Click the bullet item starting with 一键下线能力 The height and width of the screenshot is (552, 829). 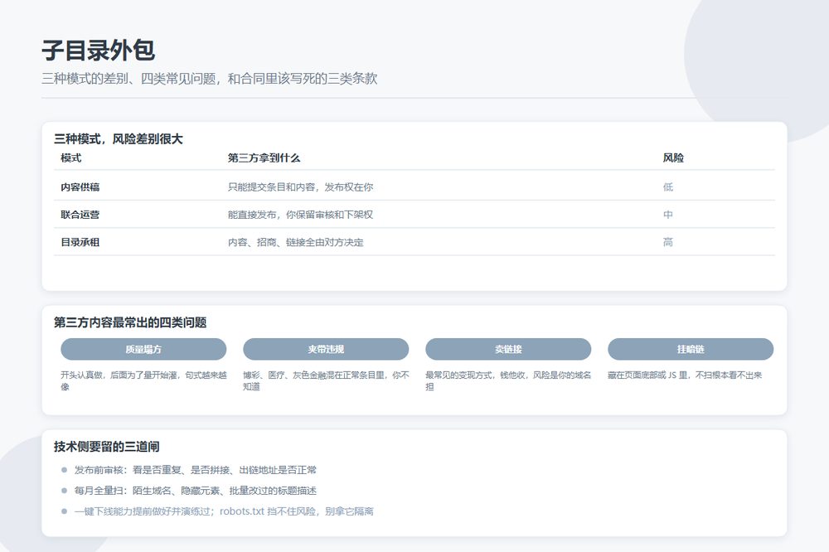[224, 511]
